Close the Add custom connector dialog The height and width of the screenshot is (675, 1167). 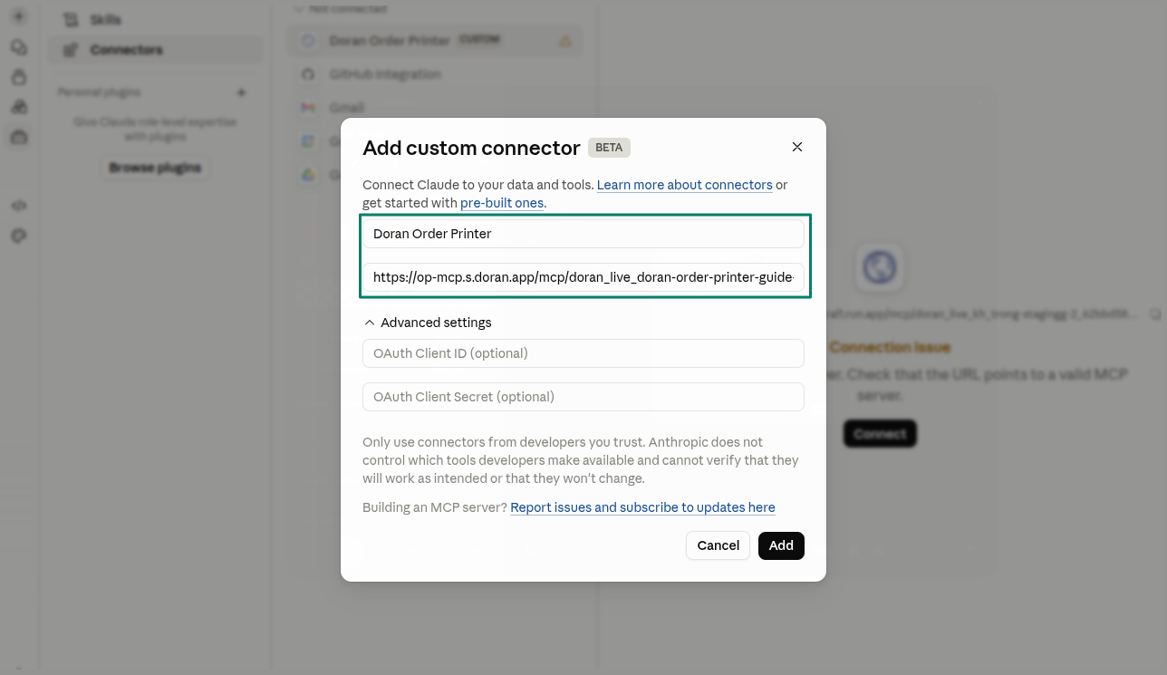797,147
